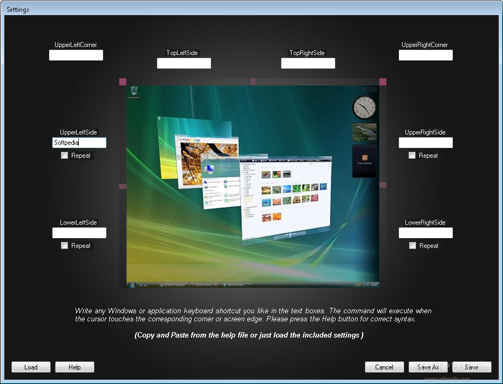The width and height of the screenshot is (503, 384).
Task: Click the desktop preview thumbnail image
Action: 253,186
